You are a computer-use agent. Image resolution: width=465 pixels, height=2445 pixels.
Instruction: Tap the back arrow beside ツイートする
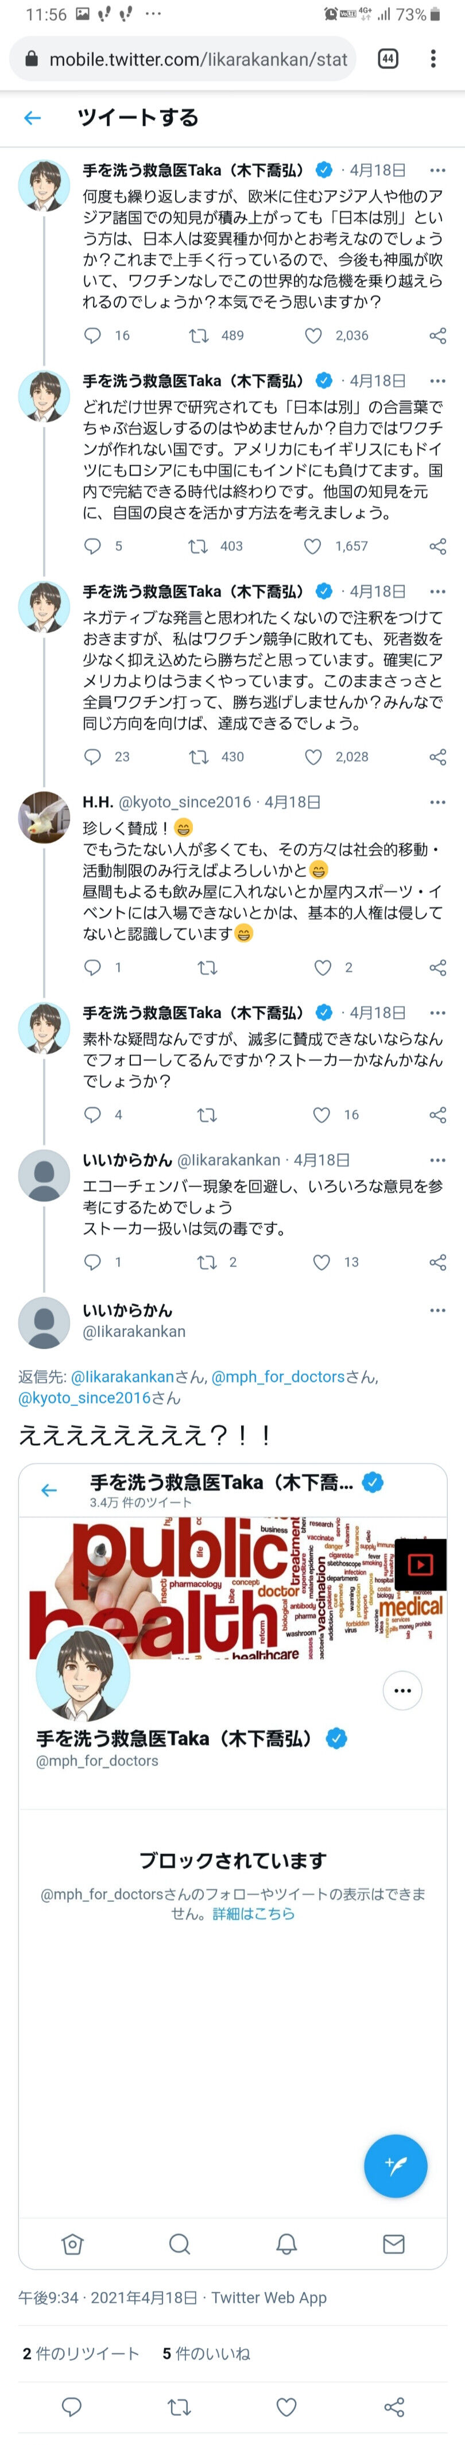tap(32, 118)
